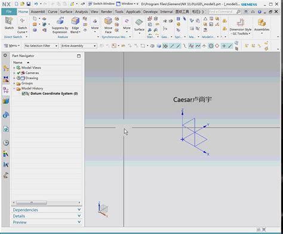Open the Web Browser sidebar tab
Screen dimensions: 283x234
coord(6,129)
